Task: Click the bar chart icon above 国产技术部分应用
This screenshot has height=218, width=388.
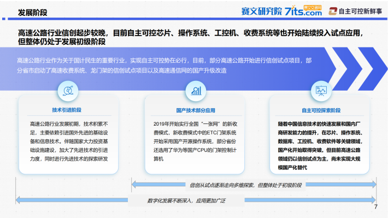Action: click(x=196, y=91)
